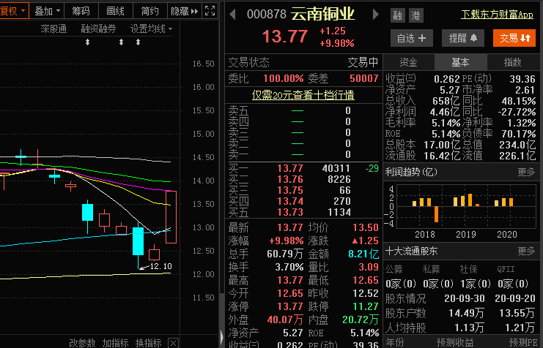
Task: Expand hidden tools via 隐藏 arrows
Action: 184,11
